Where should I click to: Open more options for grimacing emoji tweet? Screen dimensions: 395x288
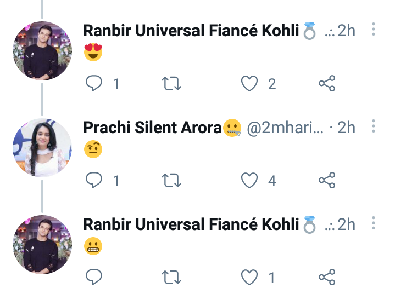(x=374, y=223)
